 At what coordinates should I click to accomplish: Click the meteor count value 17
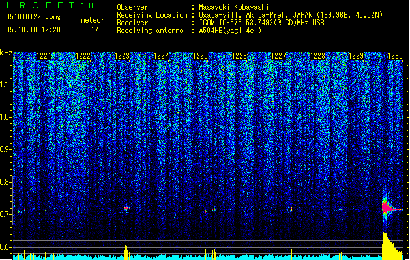95,30
